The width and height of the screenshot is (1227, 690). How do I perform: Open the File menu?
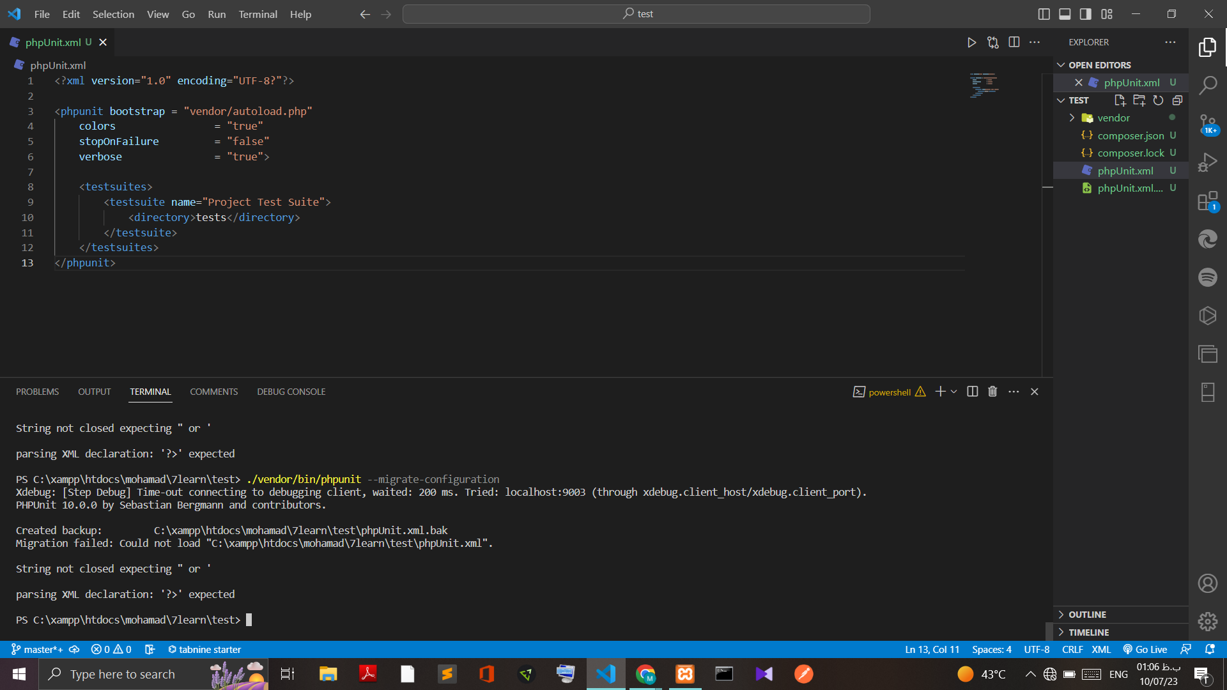point(42,14)
